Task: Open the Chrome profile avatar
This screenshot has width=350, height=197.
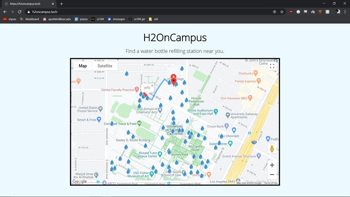Action: pos(337,12)
